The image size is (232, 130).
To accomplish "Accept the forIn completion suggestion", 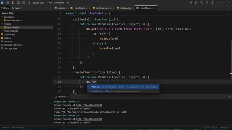I will pyautogui.click(x=123, y=87).
